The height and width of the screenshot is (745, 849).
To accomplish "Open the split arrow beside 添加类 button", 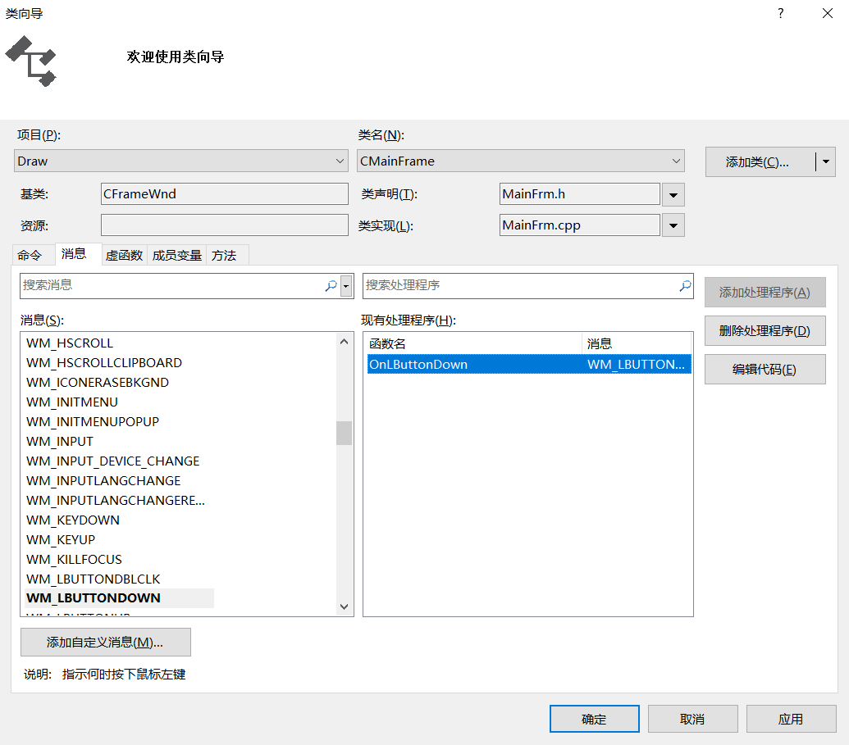I will pyautogui.click(x=825, y=161).
